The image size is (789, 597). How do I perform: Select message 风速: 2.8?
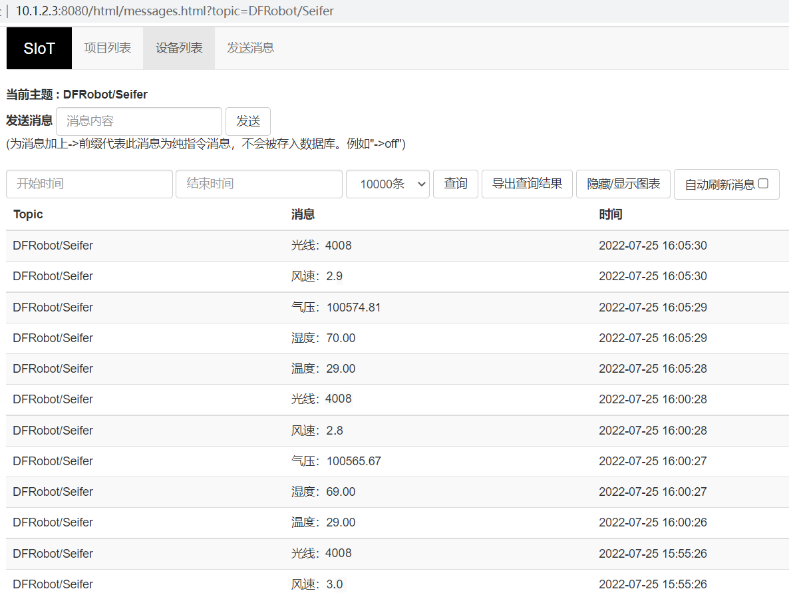coord(317,431)
